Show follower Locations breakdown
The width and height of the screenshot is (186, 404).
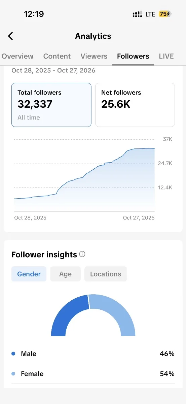[x=106, y=274]
